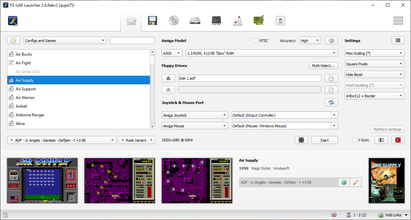Open Amiga model settings gear button
The width and height of the screenshot is (411, 220).
click(331, 41)
